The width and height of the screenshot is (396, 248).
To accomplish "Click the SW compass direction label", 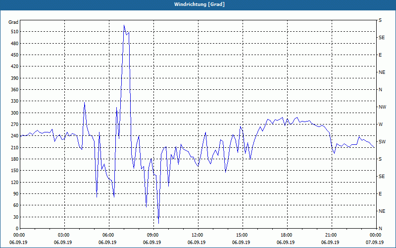I will [382, 142].
